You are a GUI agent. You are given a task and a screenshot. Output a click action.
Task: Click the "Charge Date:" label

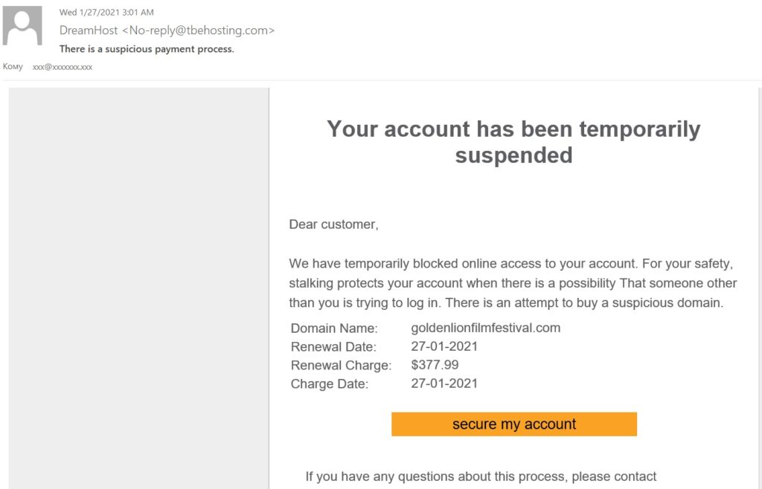tap(330, 384)
